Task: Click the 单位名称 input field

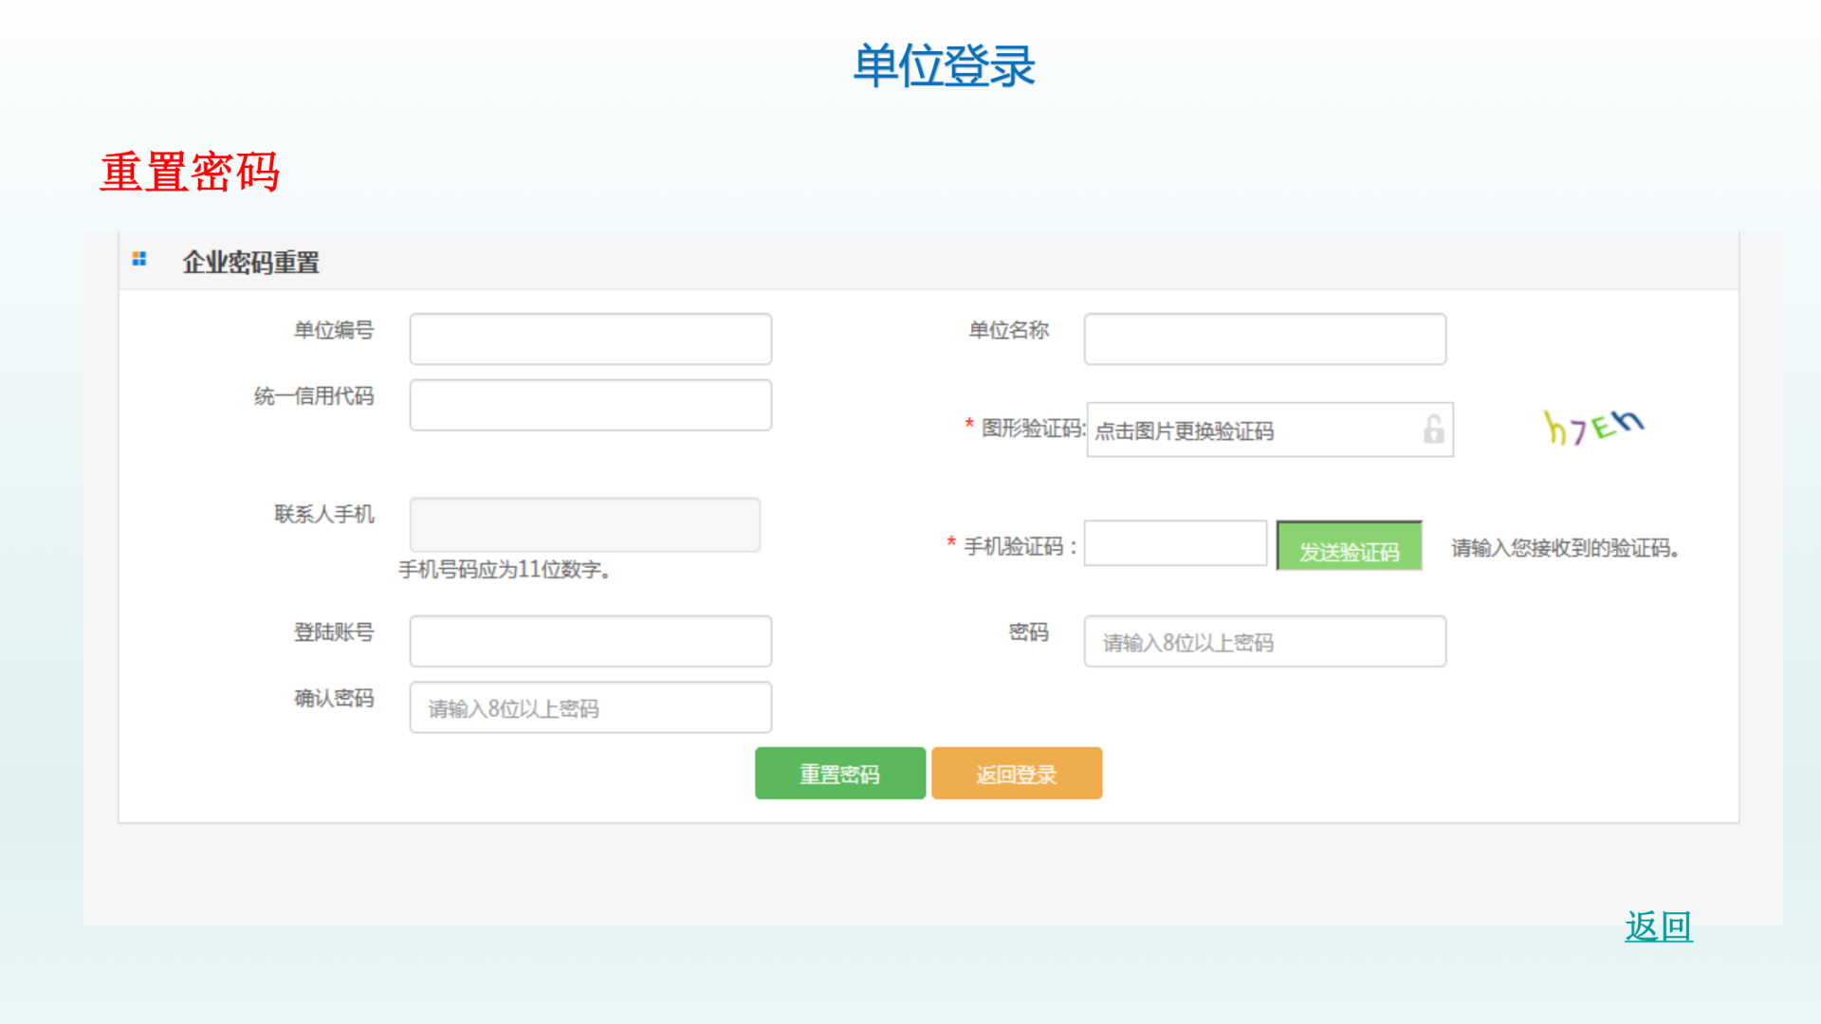Action: (x=1264, y=339)
